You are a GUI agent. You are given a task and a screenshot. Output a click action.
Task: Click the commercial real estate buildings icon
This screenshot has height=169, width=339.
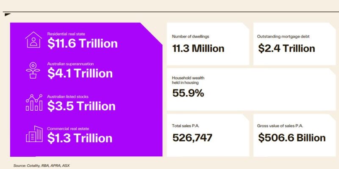click(33, 134)
